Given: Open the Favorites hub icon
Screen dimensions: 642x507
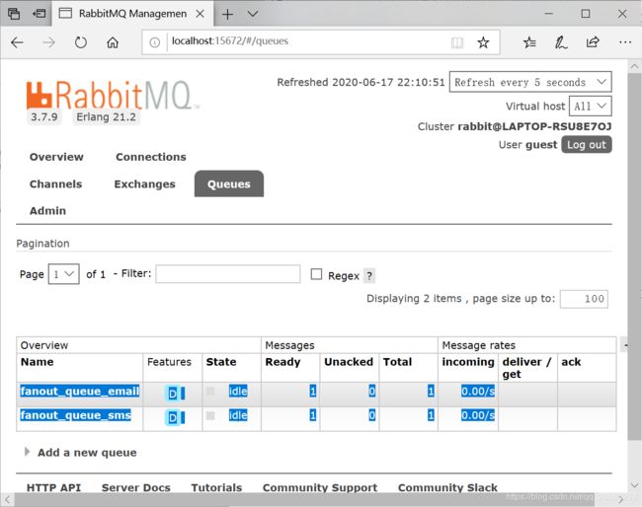Looking at the screenshot, I should point(529,42).
